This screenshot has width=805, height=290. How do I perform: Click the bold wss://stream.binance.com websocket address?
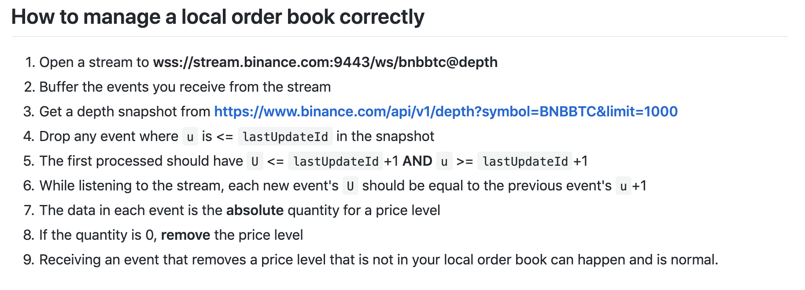pyautogui.click(x=325, y=62)
